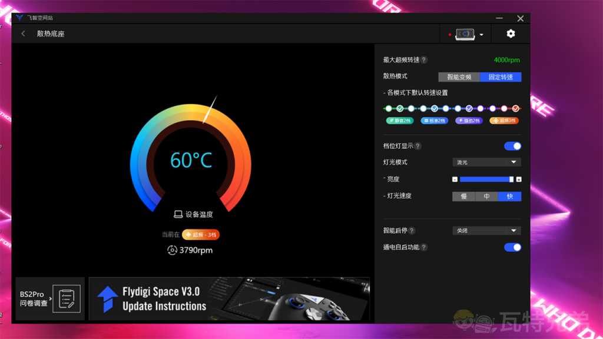Open the Flydigi Space V3.0 Update Instructions banner
This screenshot has width=603, height=339.
pyautogui.click(x=229, y=298)
